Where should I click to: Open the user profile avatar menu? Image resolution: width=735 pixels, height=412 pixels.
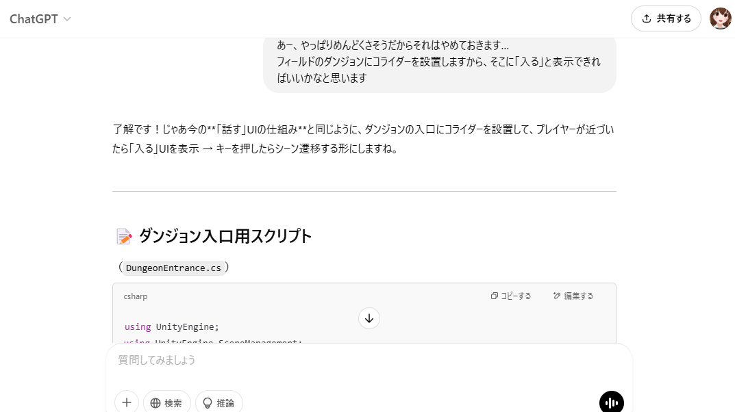720,18
